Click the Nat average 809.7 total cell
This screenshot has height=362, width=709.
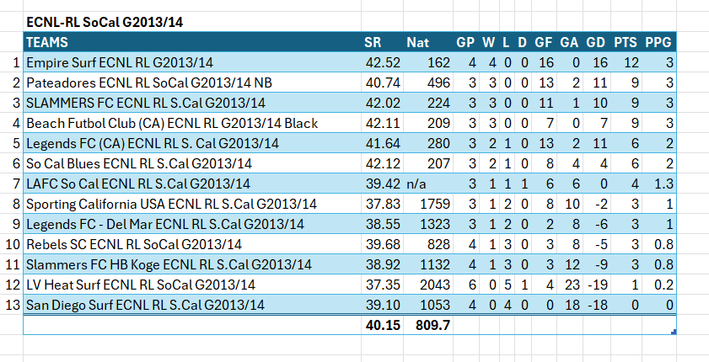coord(427,325)
